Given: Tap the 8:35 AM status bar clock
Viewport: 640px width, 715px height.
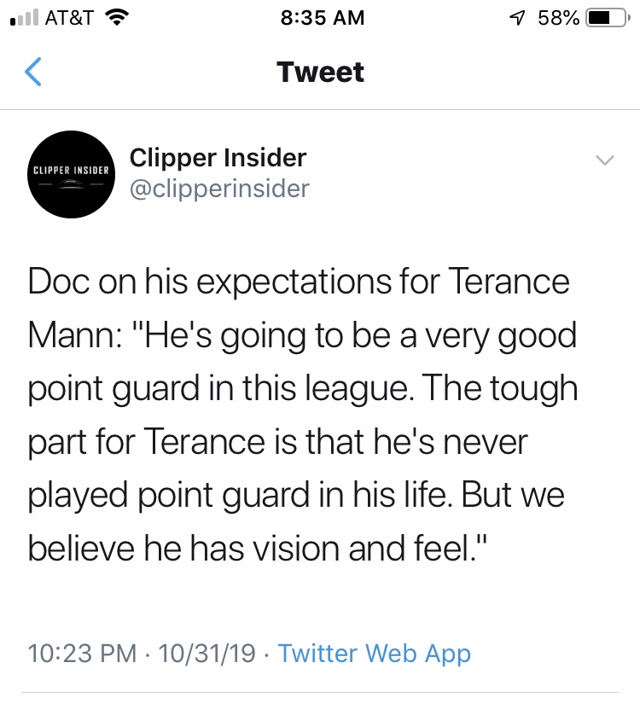Looking at the screenshot, I should [x=322, y=17].
